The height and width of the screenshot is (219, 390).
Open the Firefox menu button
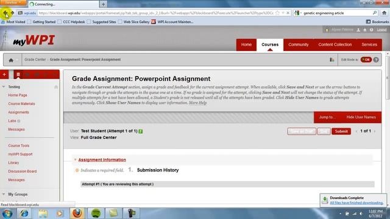pyautogui.click(x=13, y=2)
